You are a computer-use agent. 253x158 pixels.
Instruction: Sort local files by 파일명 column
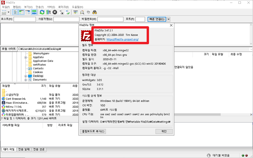pyautogui.click(x=15, y=86)
